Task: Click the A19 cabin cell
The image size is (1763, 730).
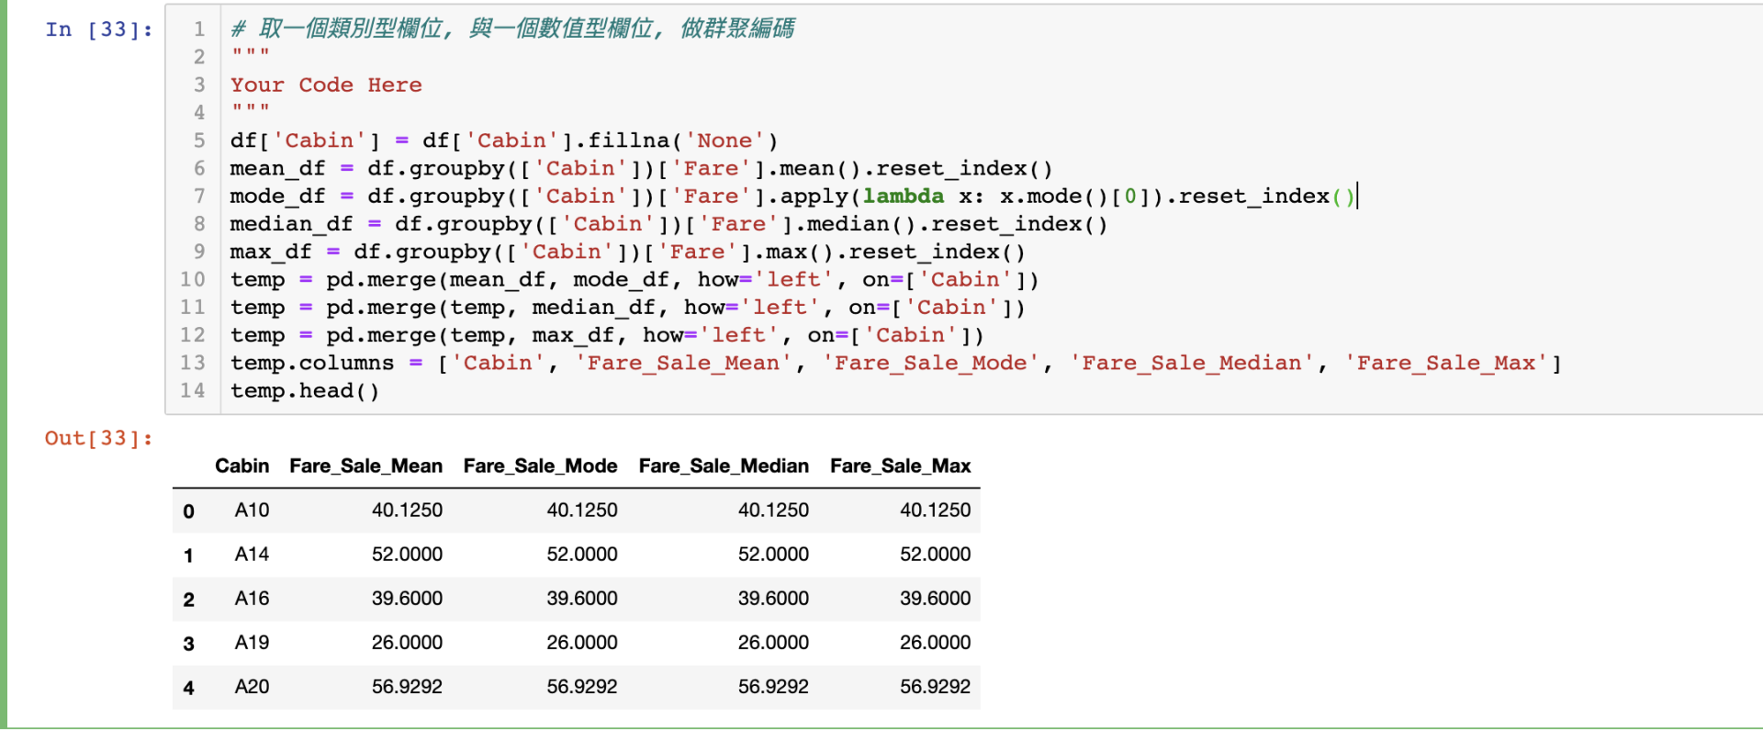Action: (252, 643)
